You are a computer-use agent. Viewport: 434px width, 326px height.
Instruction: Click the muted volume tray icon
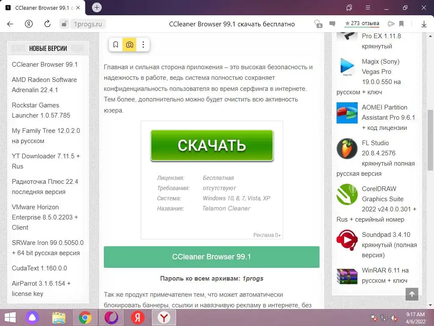tap(394, 318)
